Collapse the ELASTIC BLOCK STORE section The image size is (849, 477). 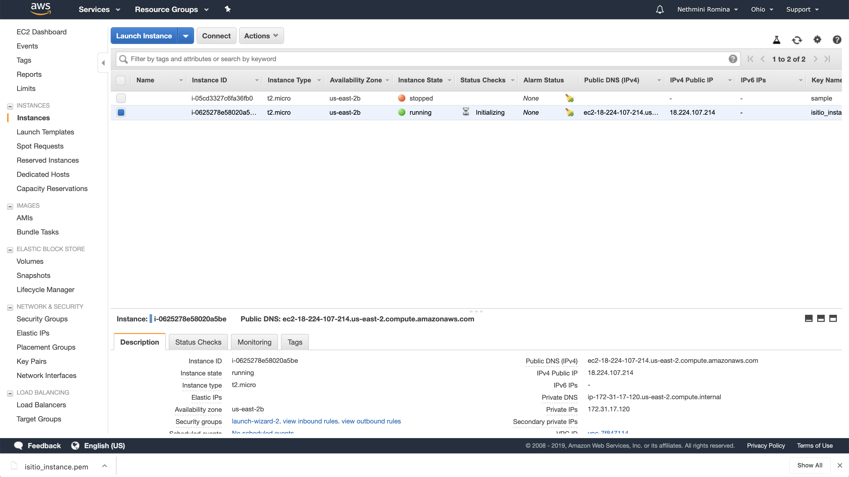10,250
